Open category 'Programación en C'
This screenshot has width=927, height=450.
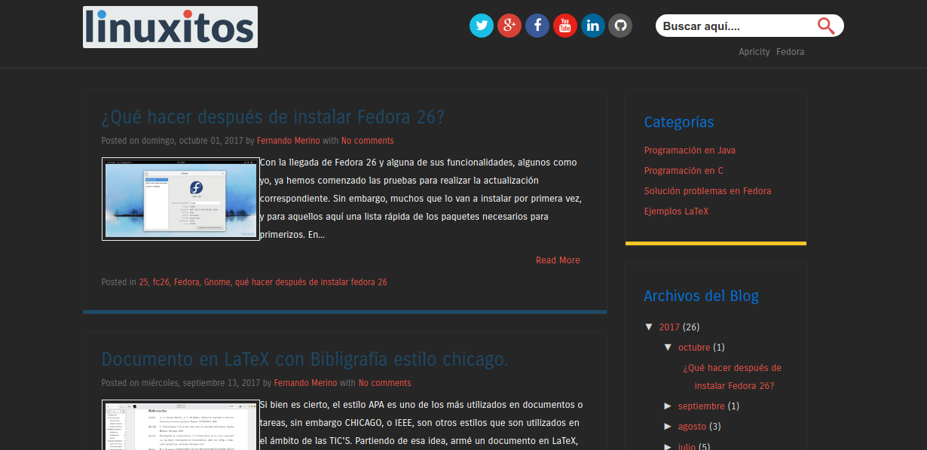pos(684,171)
